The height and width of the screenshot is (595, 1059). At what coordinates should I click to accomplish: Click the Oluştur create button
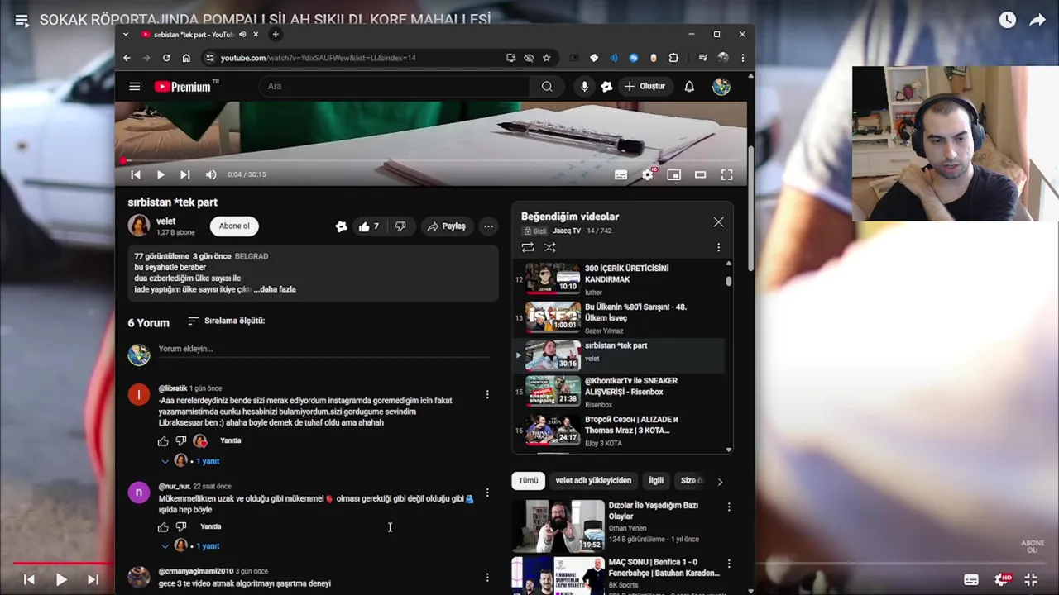click(645, 86)
